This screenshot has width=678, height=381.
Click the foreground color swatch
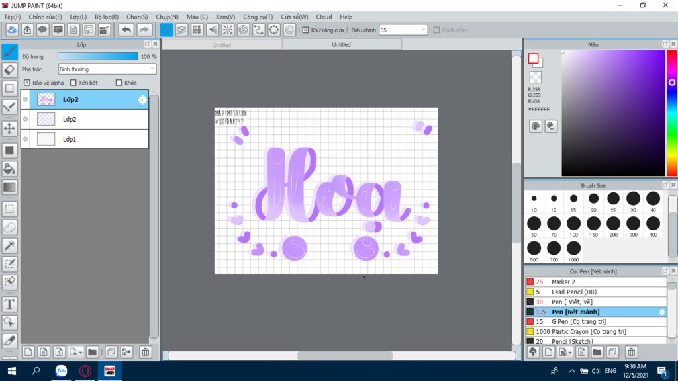(x=533, y=58)
